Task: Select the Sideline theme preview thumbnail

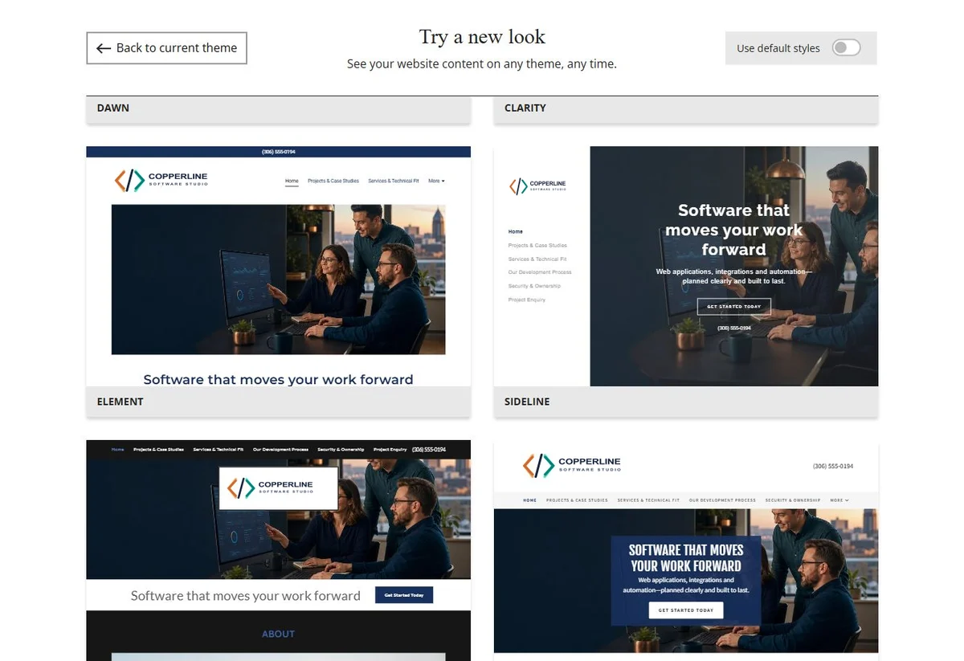Action: coord(686,266)
